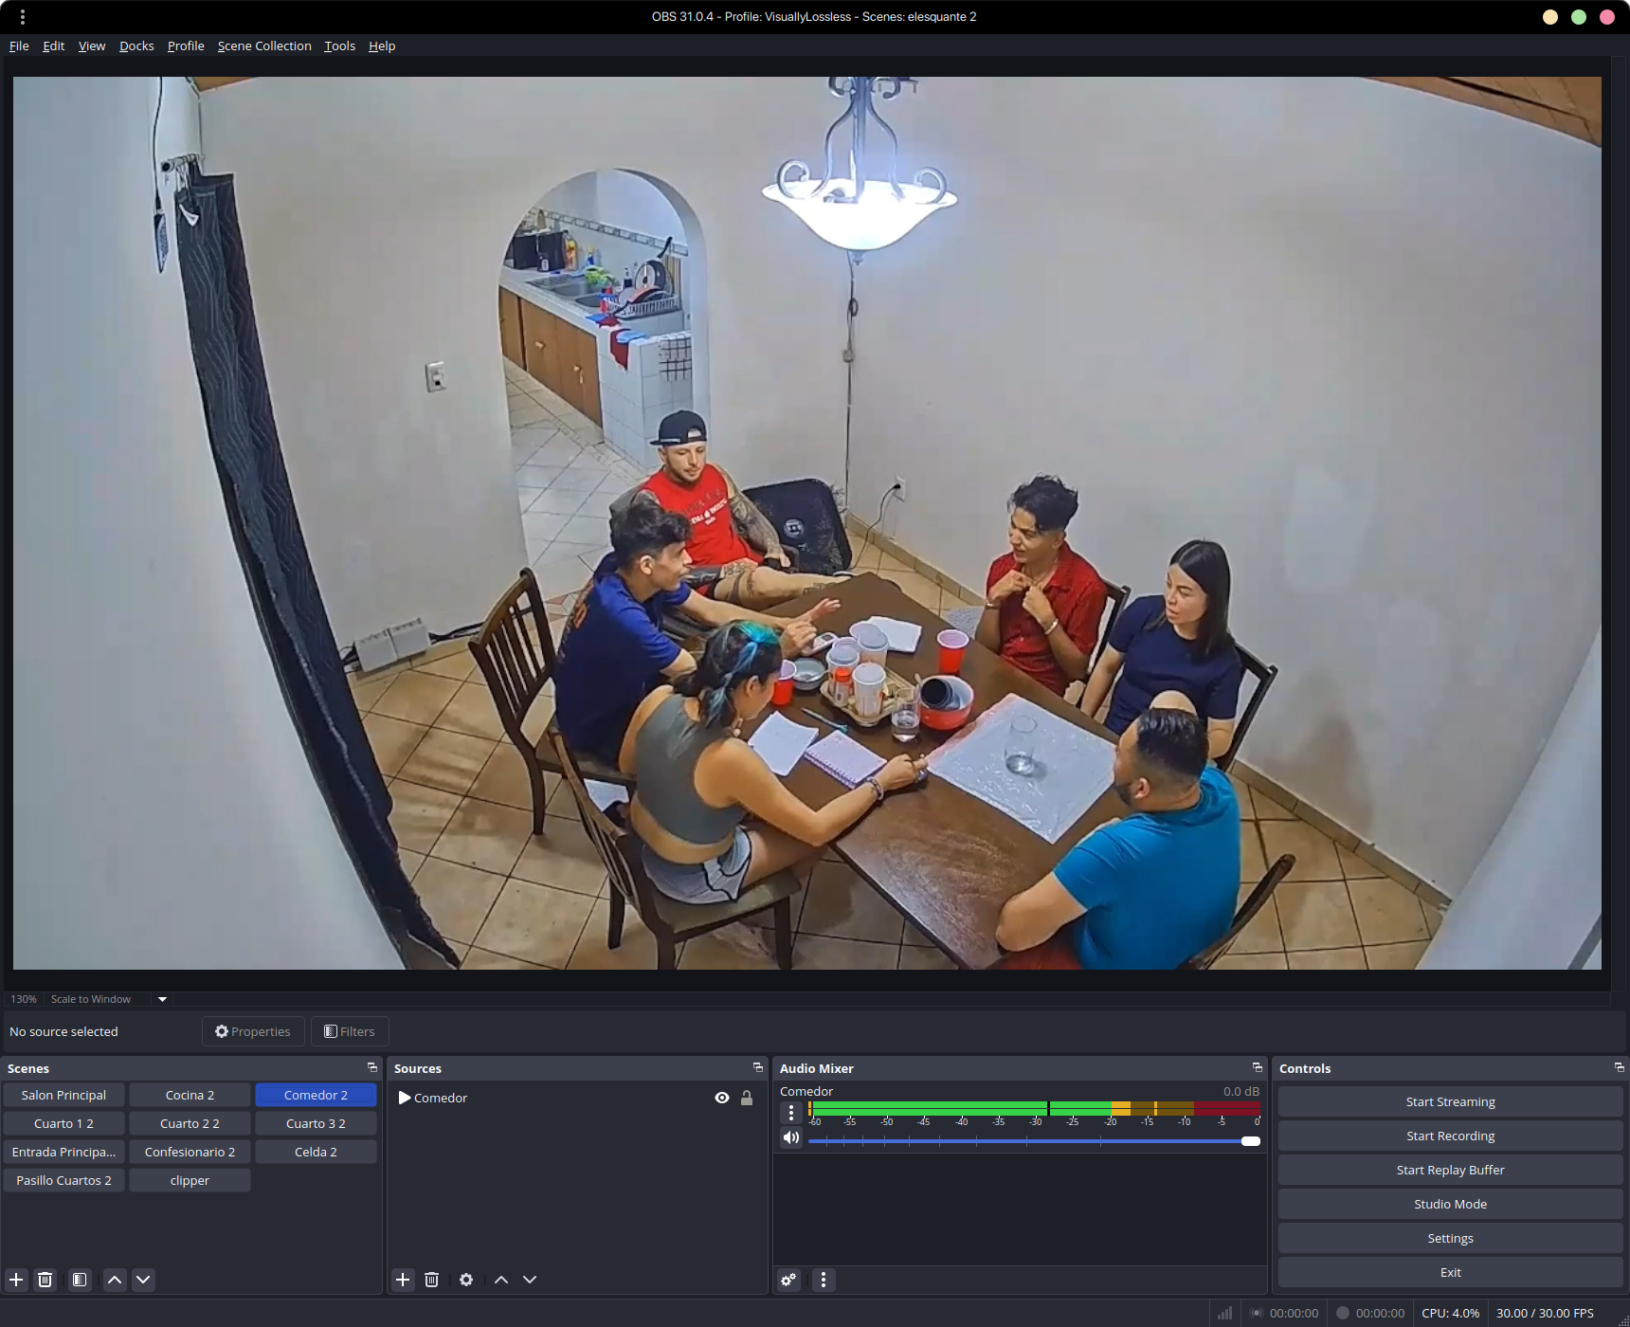Click the preview video canvas

[x=807, y=523]
